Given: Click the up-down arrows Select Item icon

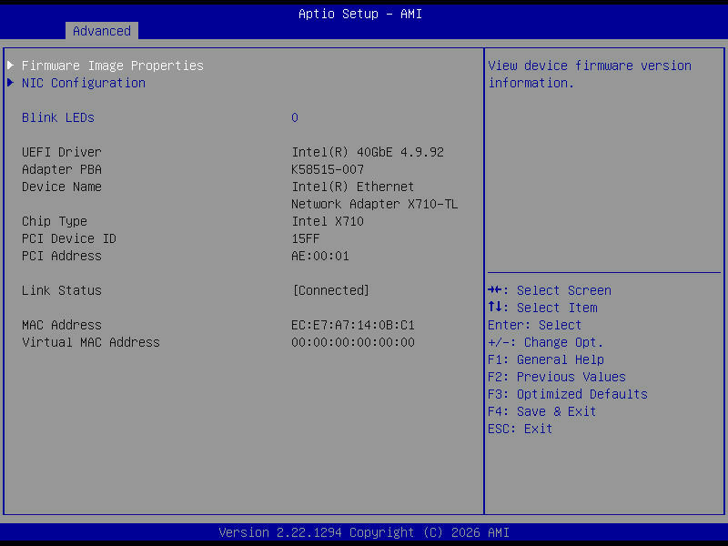Looking at the screenshot, I should coord(495,308).
